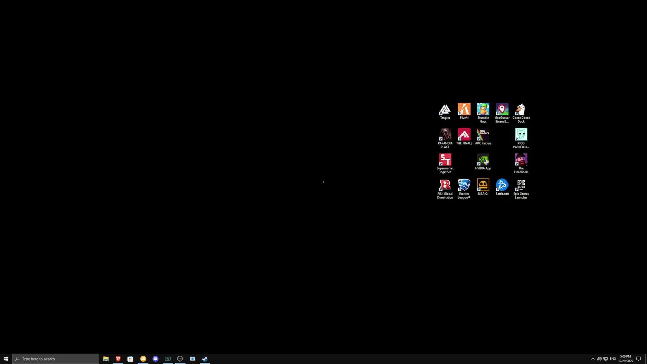Image resolution: width=647 pixels, height=364 pixels.
Task: Open the Xbox app in taskbar
Action: [168, 359]
